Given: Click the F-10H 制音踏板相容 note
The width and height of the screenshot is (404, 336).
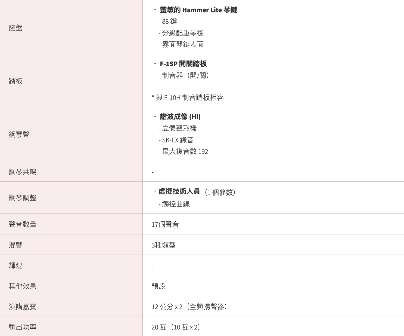Looking at the screenshot, I should [x=188, y=97].
